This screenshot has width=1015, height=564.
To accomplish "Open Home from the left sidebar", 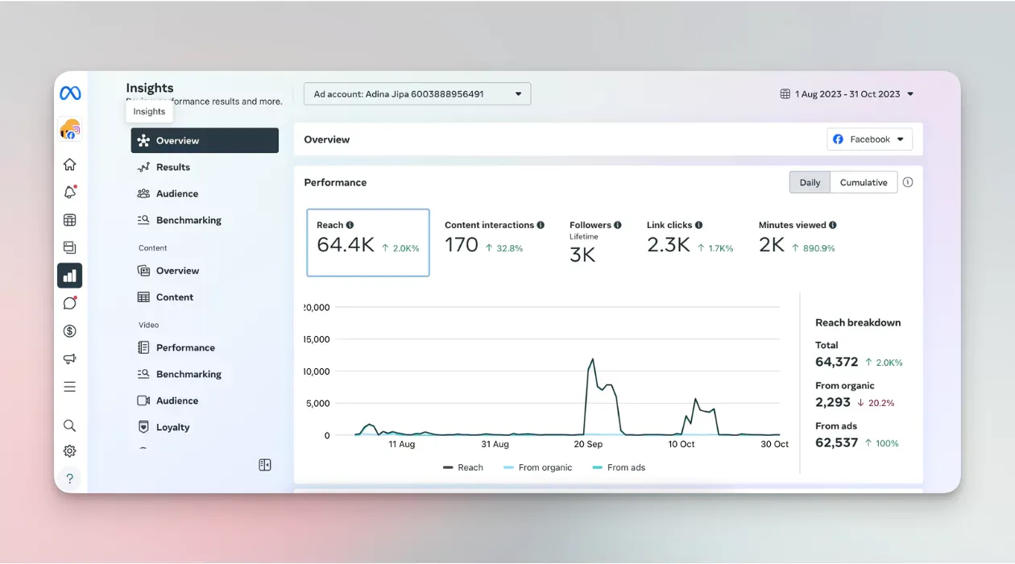I will tap(70, 165).
